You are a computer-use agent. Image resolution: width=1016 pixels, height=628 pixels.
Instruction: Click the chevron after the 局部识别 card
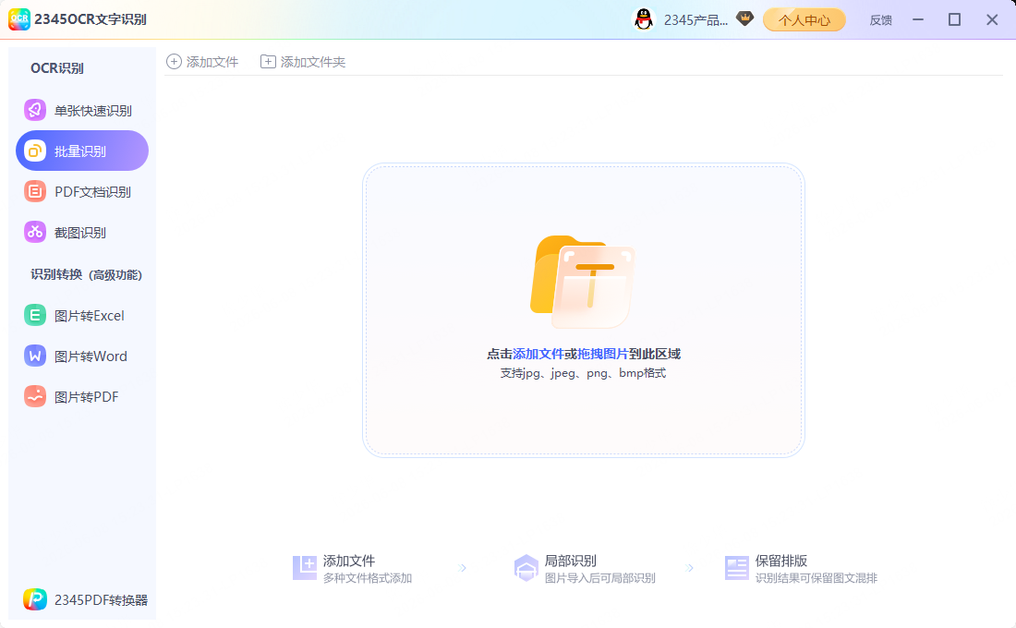click(689, 568)
